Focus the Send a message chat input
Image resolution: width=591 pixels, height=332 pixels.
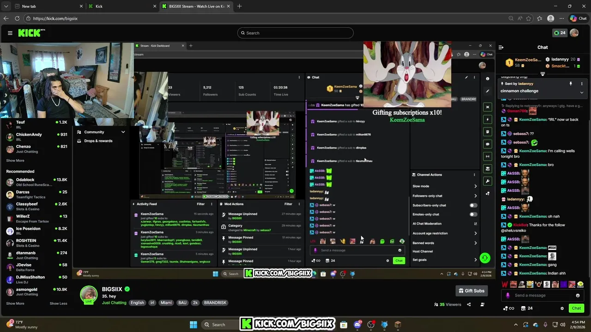pyautogui.click(x=543, y=296)
